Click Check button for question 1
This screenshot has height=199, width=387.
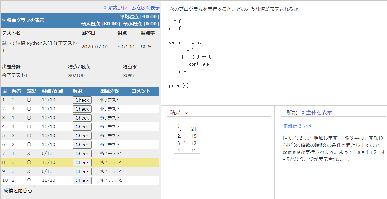(82, 100)
